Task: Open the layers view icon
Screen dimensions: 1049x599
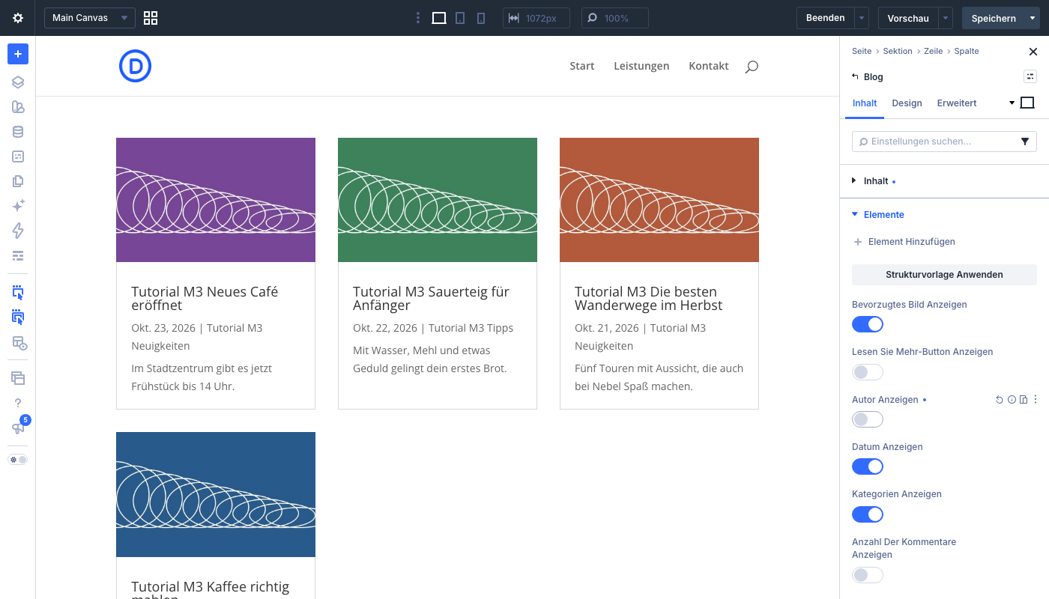Action: [18, 82]
